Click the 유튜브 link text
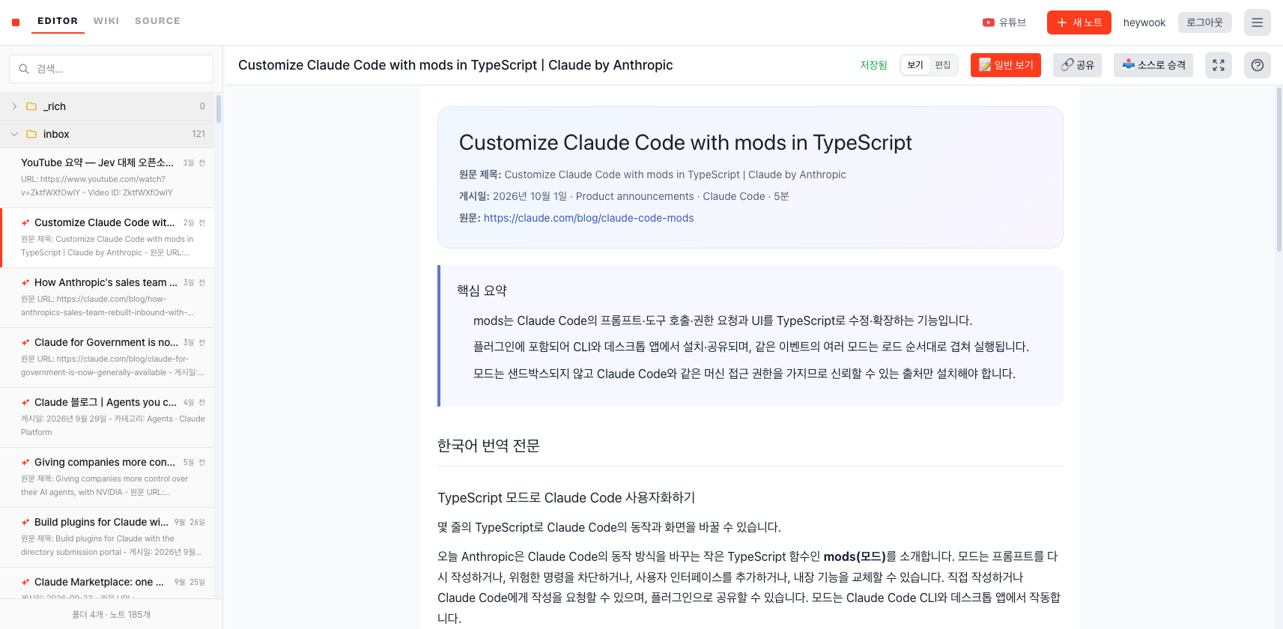Screen dimensions: 1283x629 tap(1013, 22)
